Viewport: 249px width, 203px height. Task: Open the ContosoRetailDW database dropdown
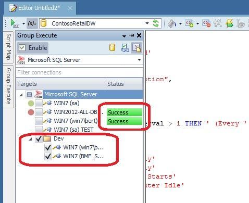click(x=147, y=23)
